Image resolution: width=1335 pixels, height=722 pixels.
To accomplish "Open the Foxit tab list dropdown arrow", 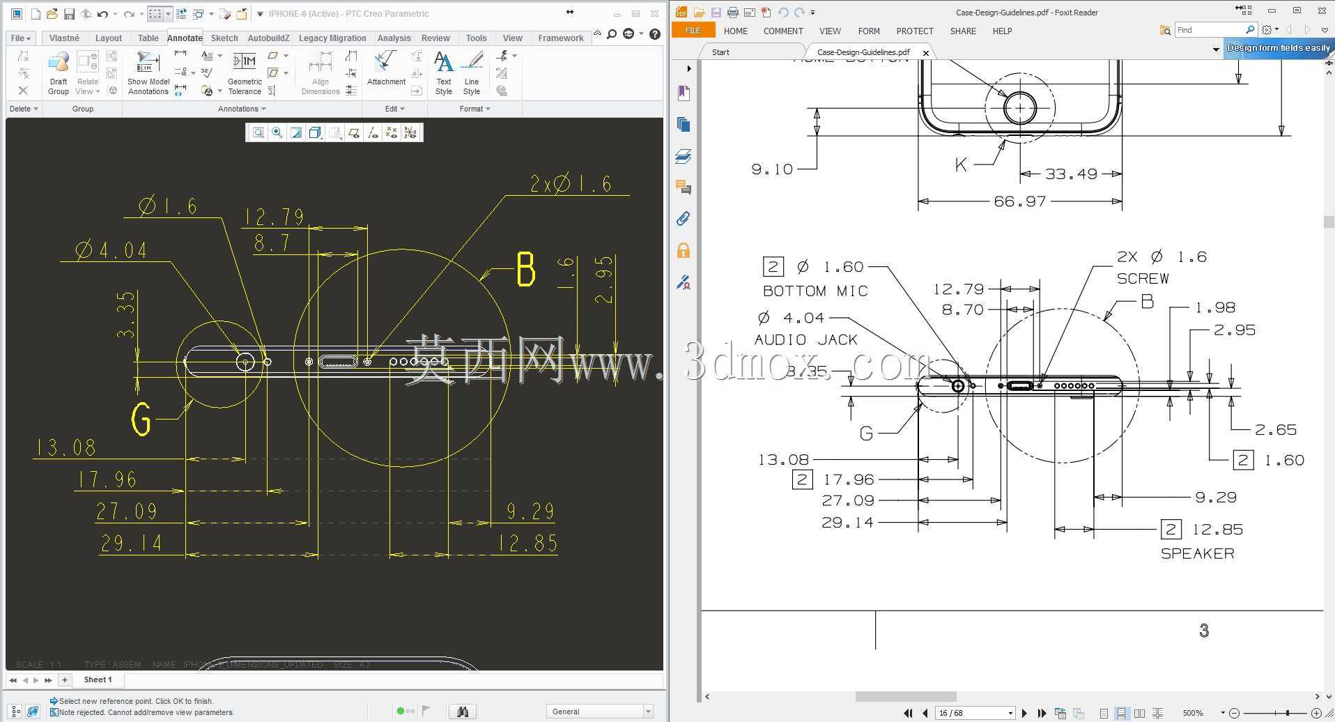I will coord(1216,49).
